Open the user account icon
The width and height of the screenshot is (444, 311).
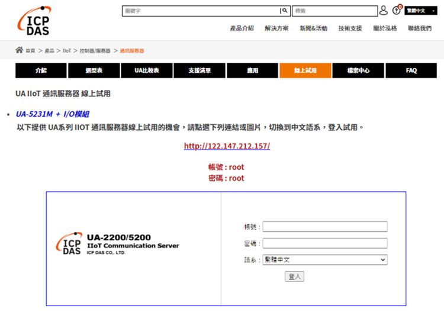click(383, 11)
